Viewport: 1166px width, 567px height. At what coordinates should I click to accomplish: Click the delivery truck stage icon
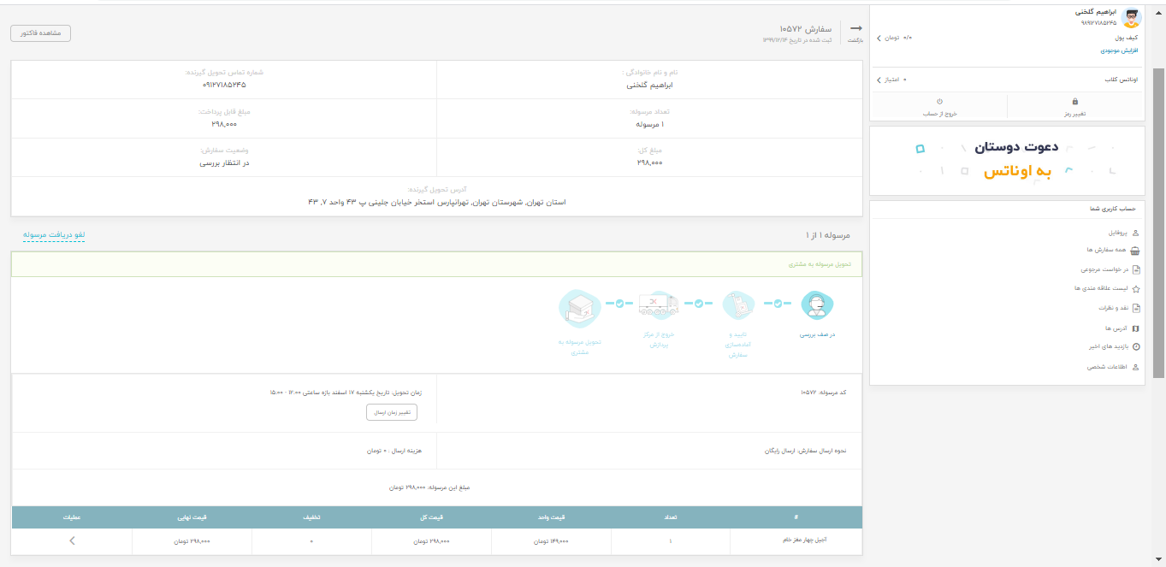659,305
